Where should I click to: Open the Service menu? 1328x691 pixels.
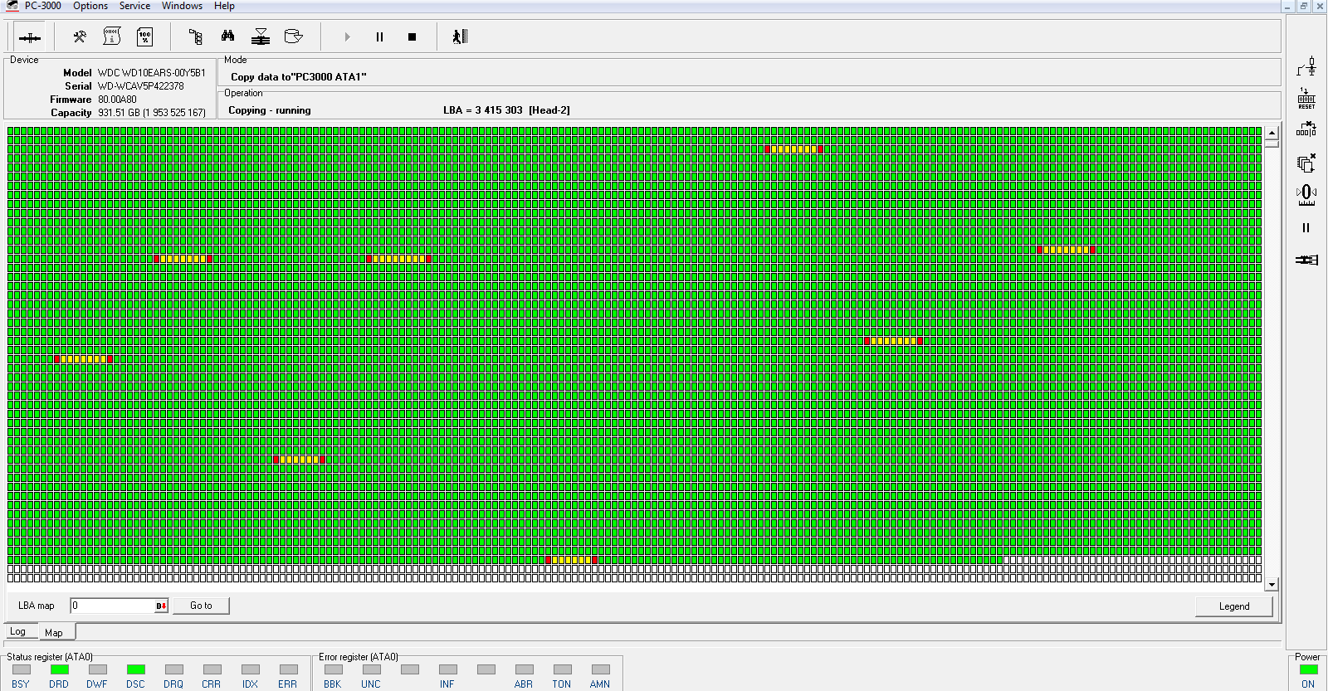point(134,6)
